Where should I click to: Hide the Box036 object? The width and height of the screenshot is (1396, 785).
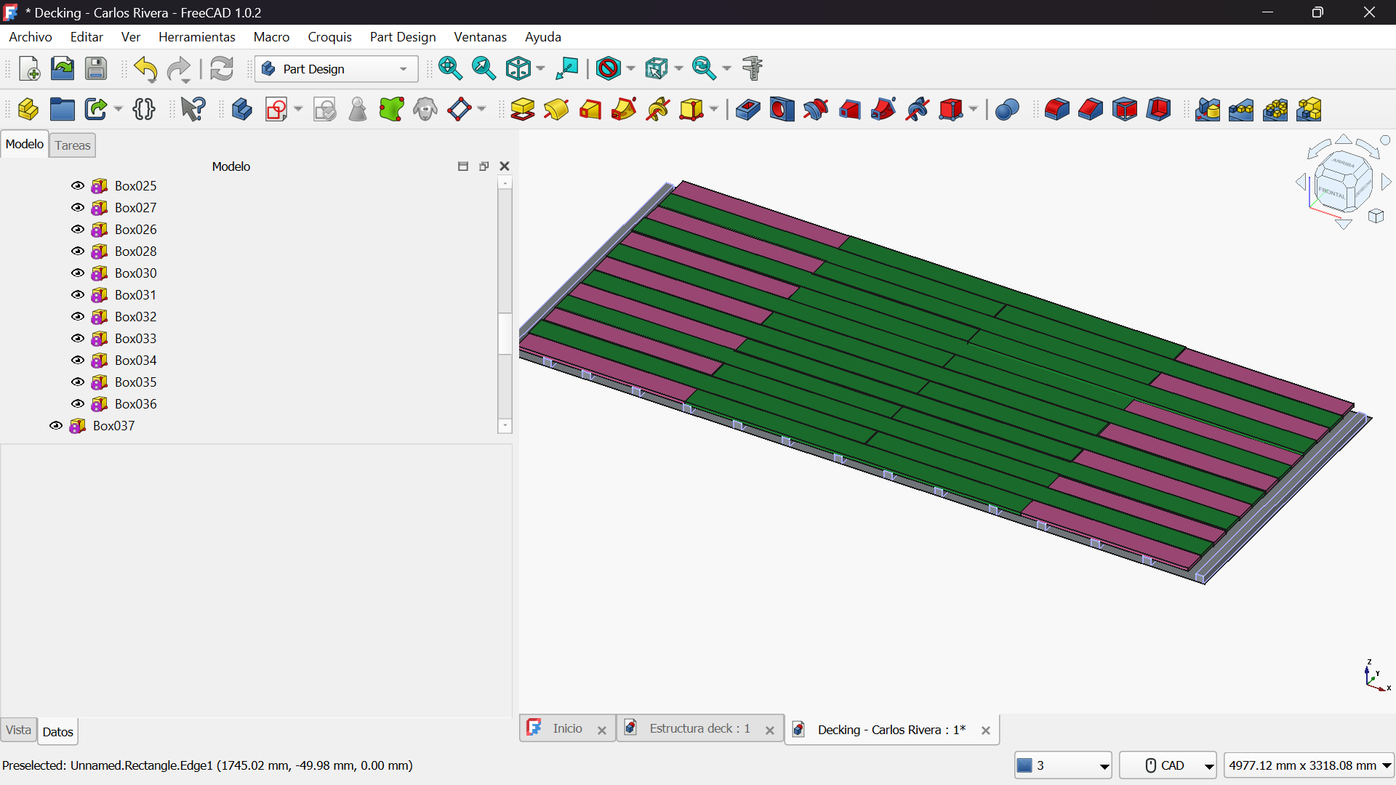[78, 404]
